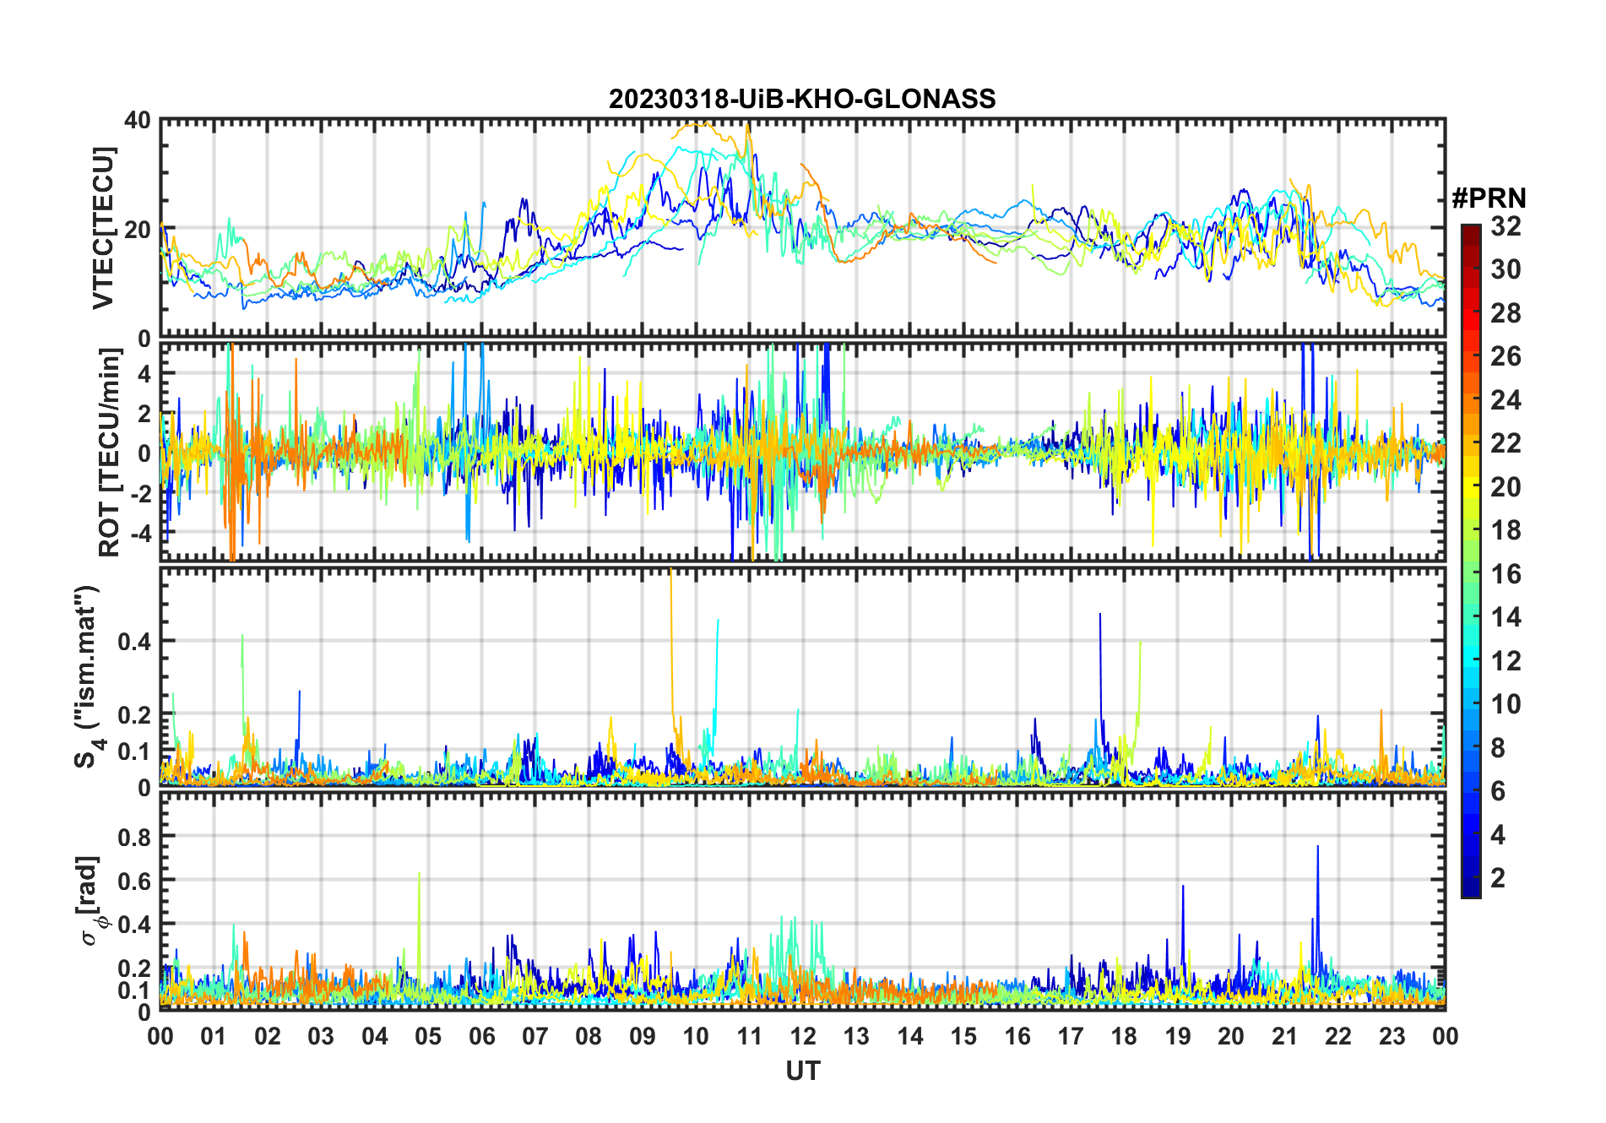
Task: Click the PRN colorbar tick label 24
Action: coord(1506,400)
